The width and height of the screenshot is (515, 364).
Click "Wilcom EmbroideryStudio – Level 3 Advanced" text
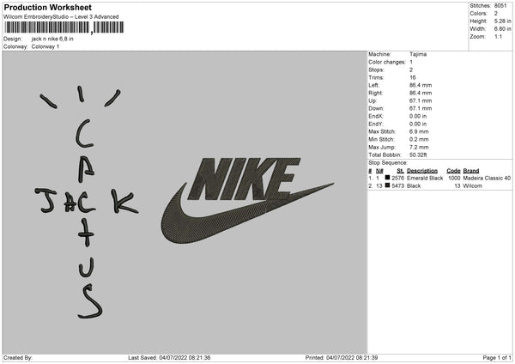click(61, 17)
